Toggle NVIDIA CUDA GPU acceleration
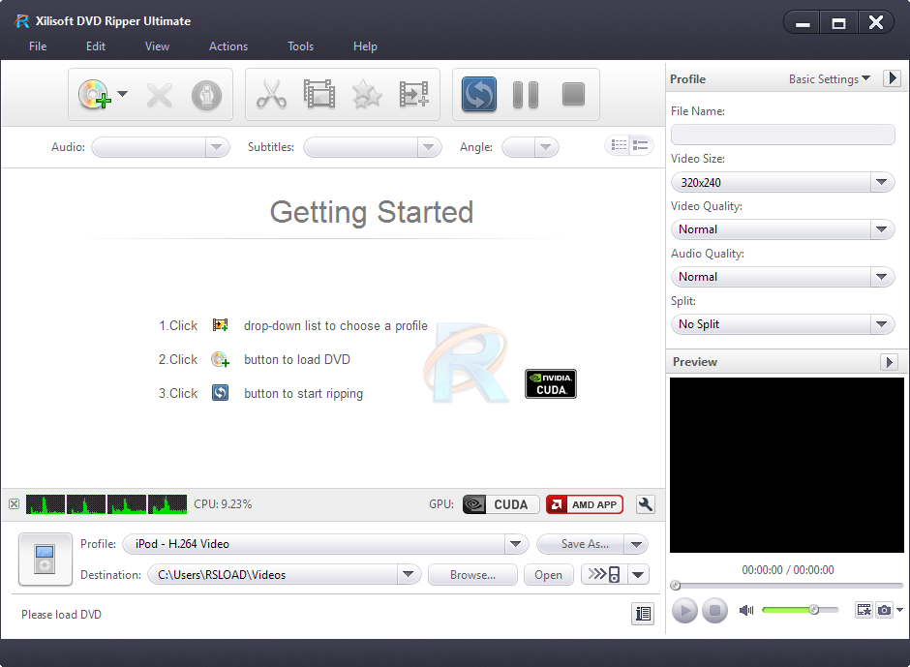910x667 pixels. tap(500, 504)
